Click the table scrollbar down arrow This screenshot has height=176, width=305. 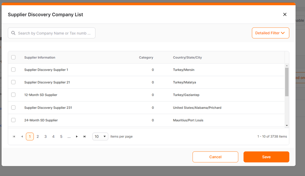click(287, 126)
